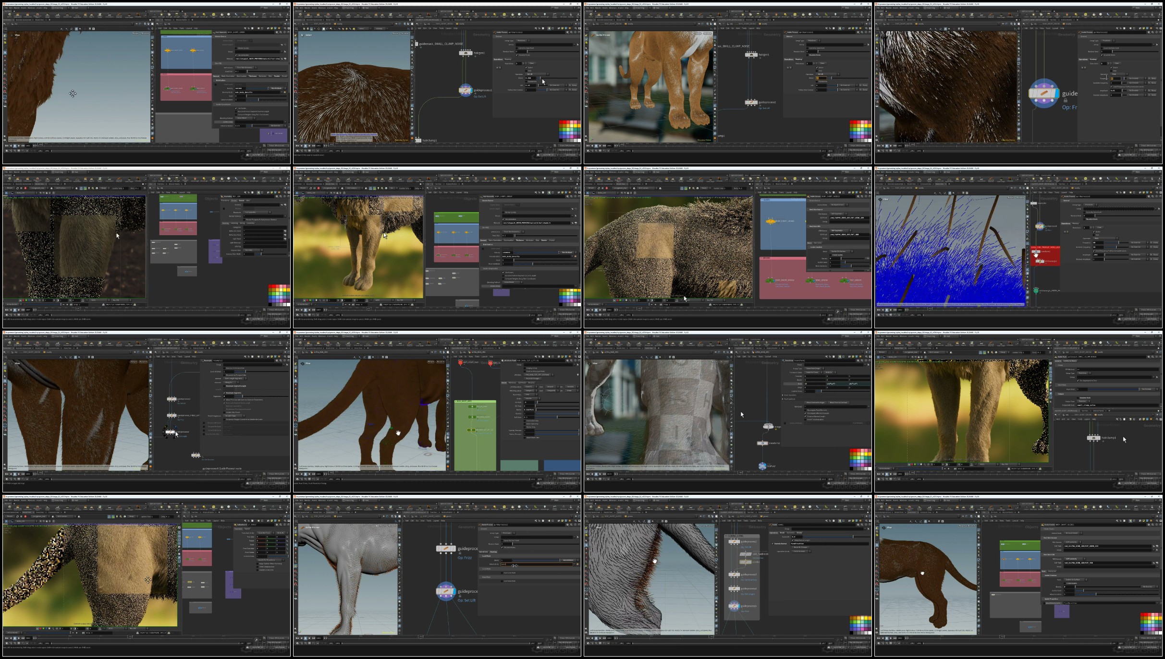The height and width of the screenshot is (659, 1165).
Task: Click Blend Attrib field in Frizz frame
Action: point(536,564)
